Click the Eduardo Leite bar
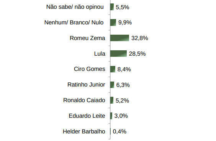 tap(111, 116)
